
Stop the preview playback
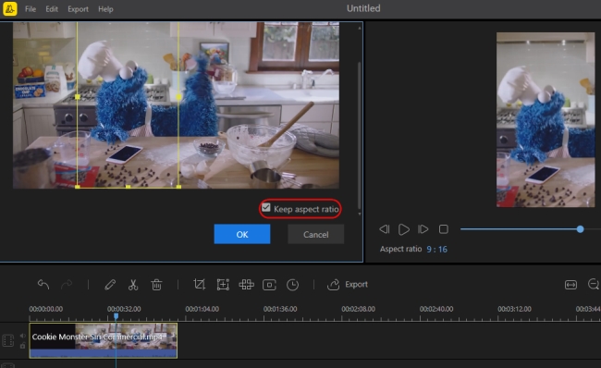(x=444, y=229)
